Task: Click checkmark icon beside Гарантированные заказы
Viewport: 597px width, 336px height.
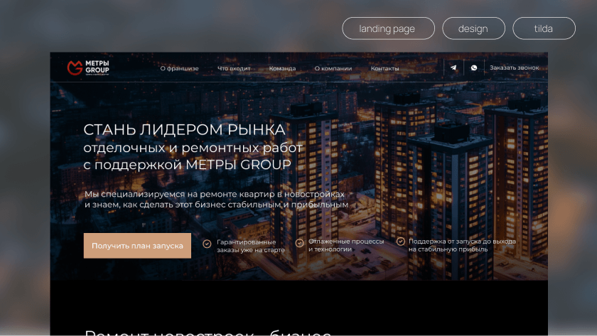Action: point(207,244)
